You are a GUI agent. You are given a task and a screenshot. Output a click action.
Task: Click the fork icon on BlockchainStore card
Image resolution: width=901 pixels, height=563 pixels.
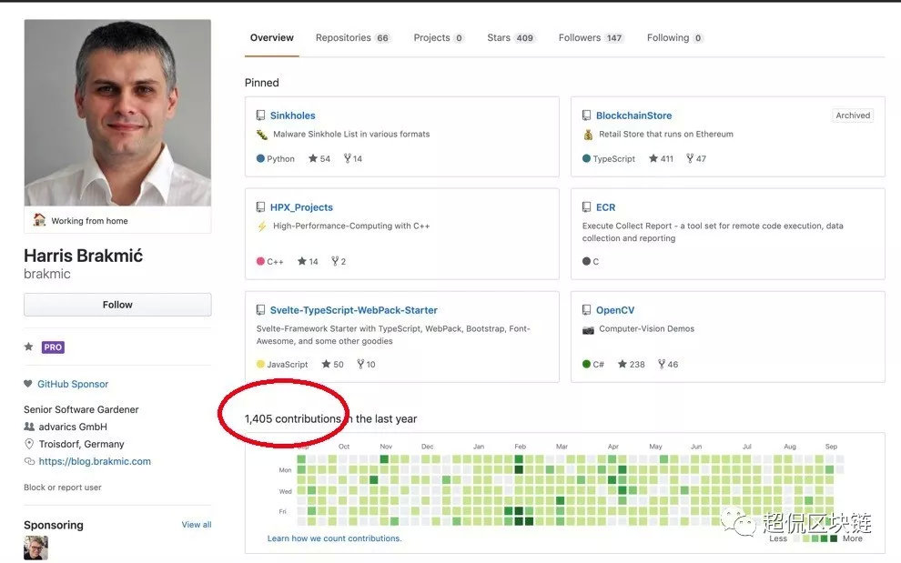pyautogui.click(x=689, y=158)
